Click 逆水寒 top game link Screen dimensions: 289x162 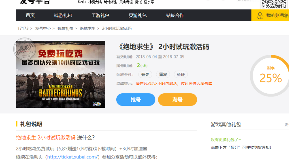coord(149,2)
